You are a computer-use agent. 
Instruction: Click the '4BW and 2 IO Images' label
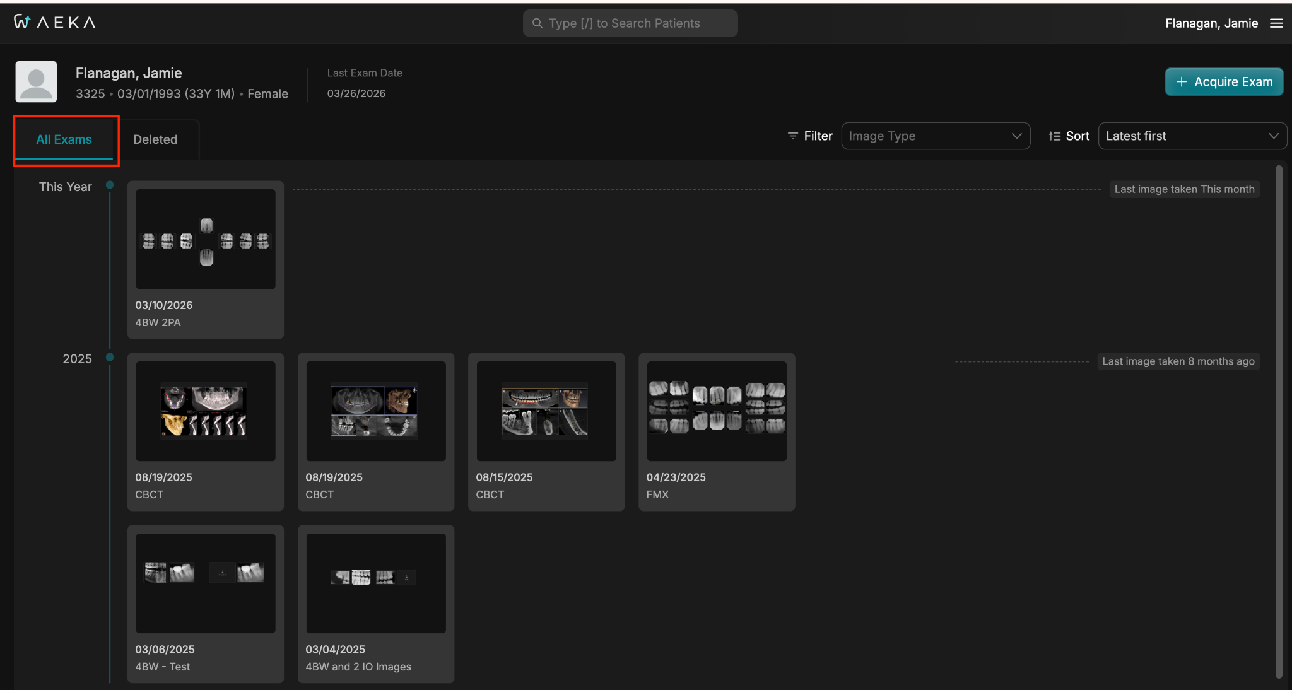tap(358, 667)
